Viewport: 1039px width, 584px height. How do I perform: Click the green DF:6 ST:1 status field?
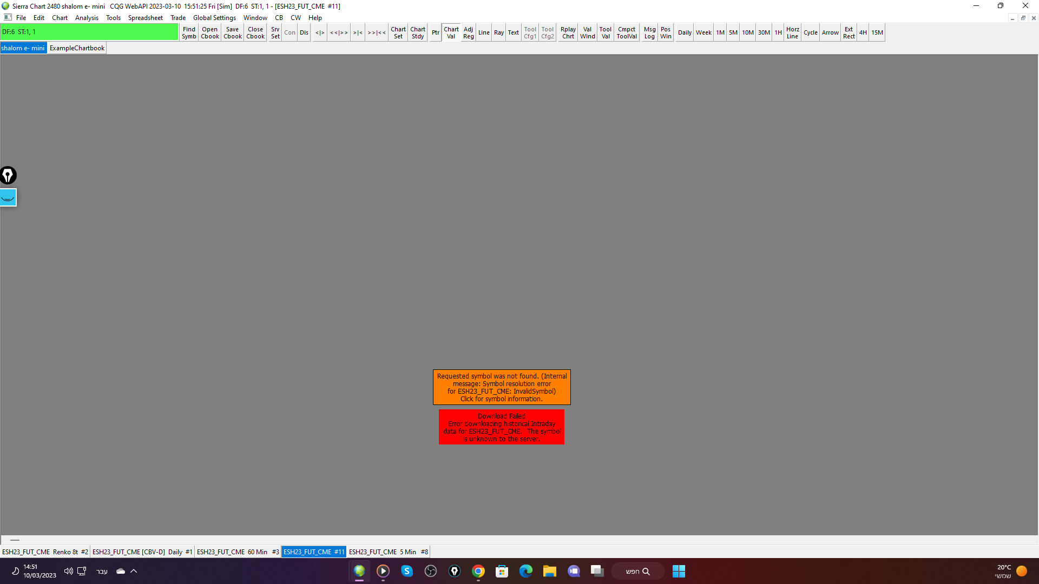coord(89,32)
